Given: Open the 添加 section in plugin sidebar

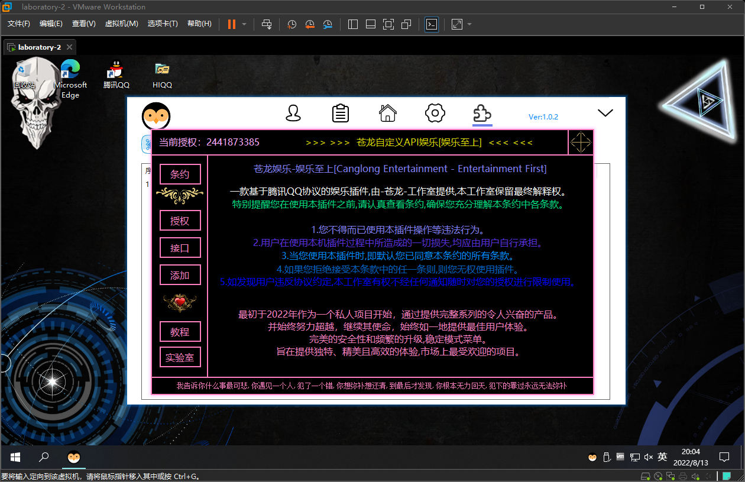Looking at the screenshot, I should tap(180, 275).
